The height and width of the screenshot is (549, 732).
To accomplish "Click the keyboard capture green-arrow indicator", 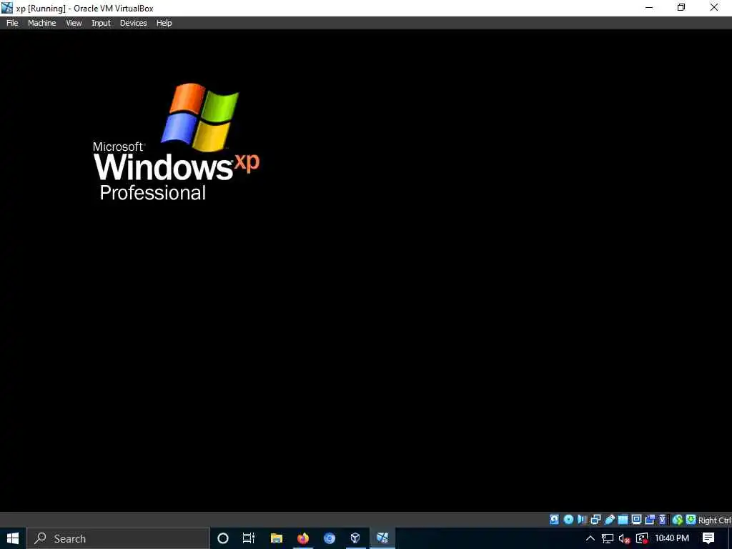I will (x=691, y=520).
